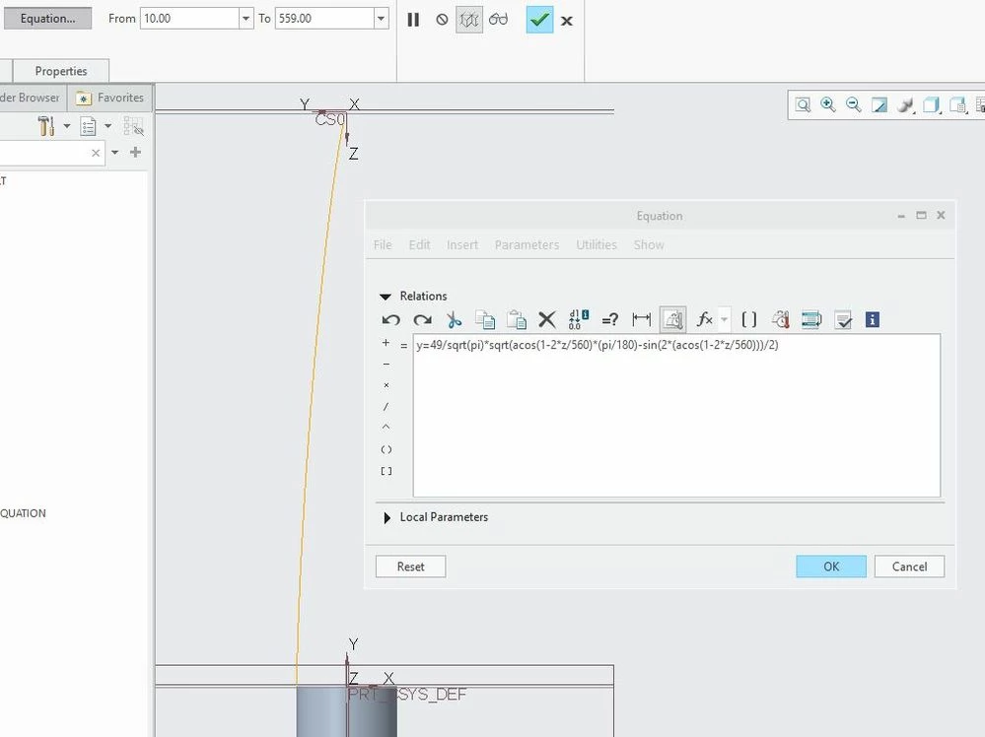985x737 pixels.
Task: Click the Cut scissors icon
Action: [x=454, y=320]
